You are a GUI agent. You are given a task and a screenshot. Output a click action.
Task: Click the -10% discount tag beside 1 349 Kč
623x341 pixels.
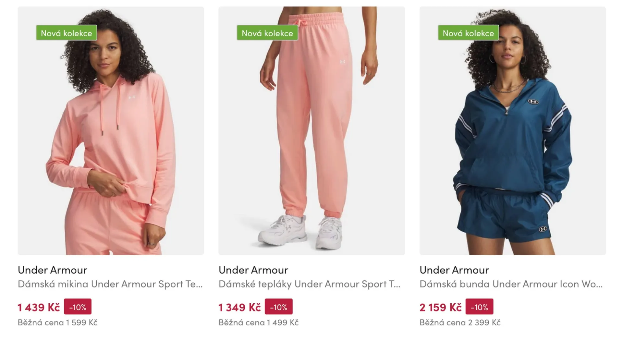click(278, 307)
